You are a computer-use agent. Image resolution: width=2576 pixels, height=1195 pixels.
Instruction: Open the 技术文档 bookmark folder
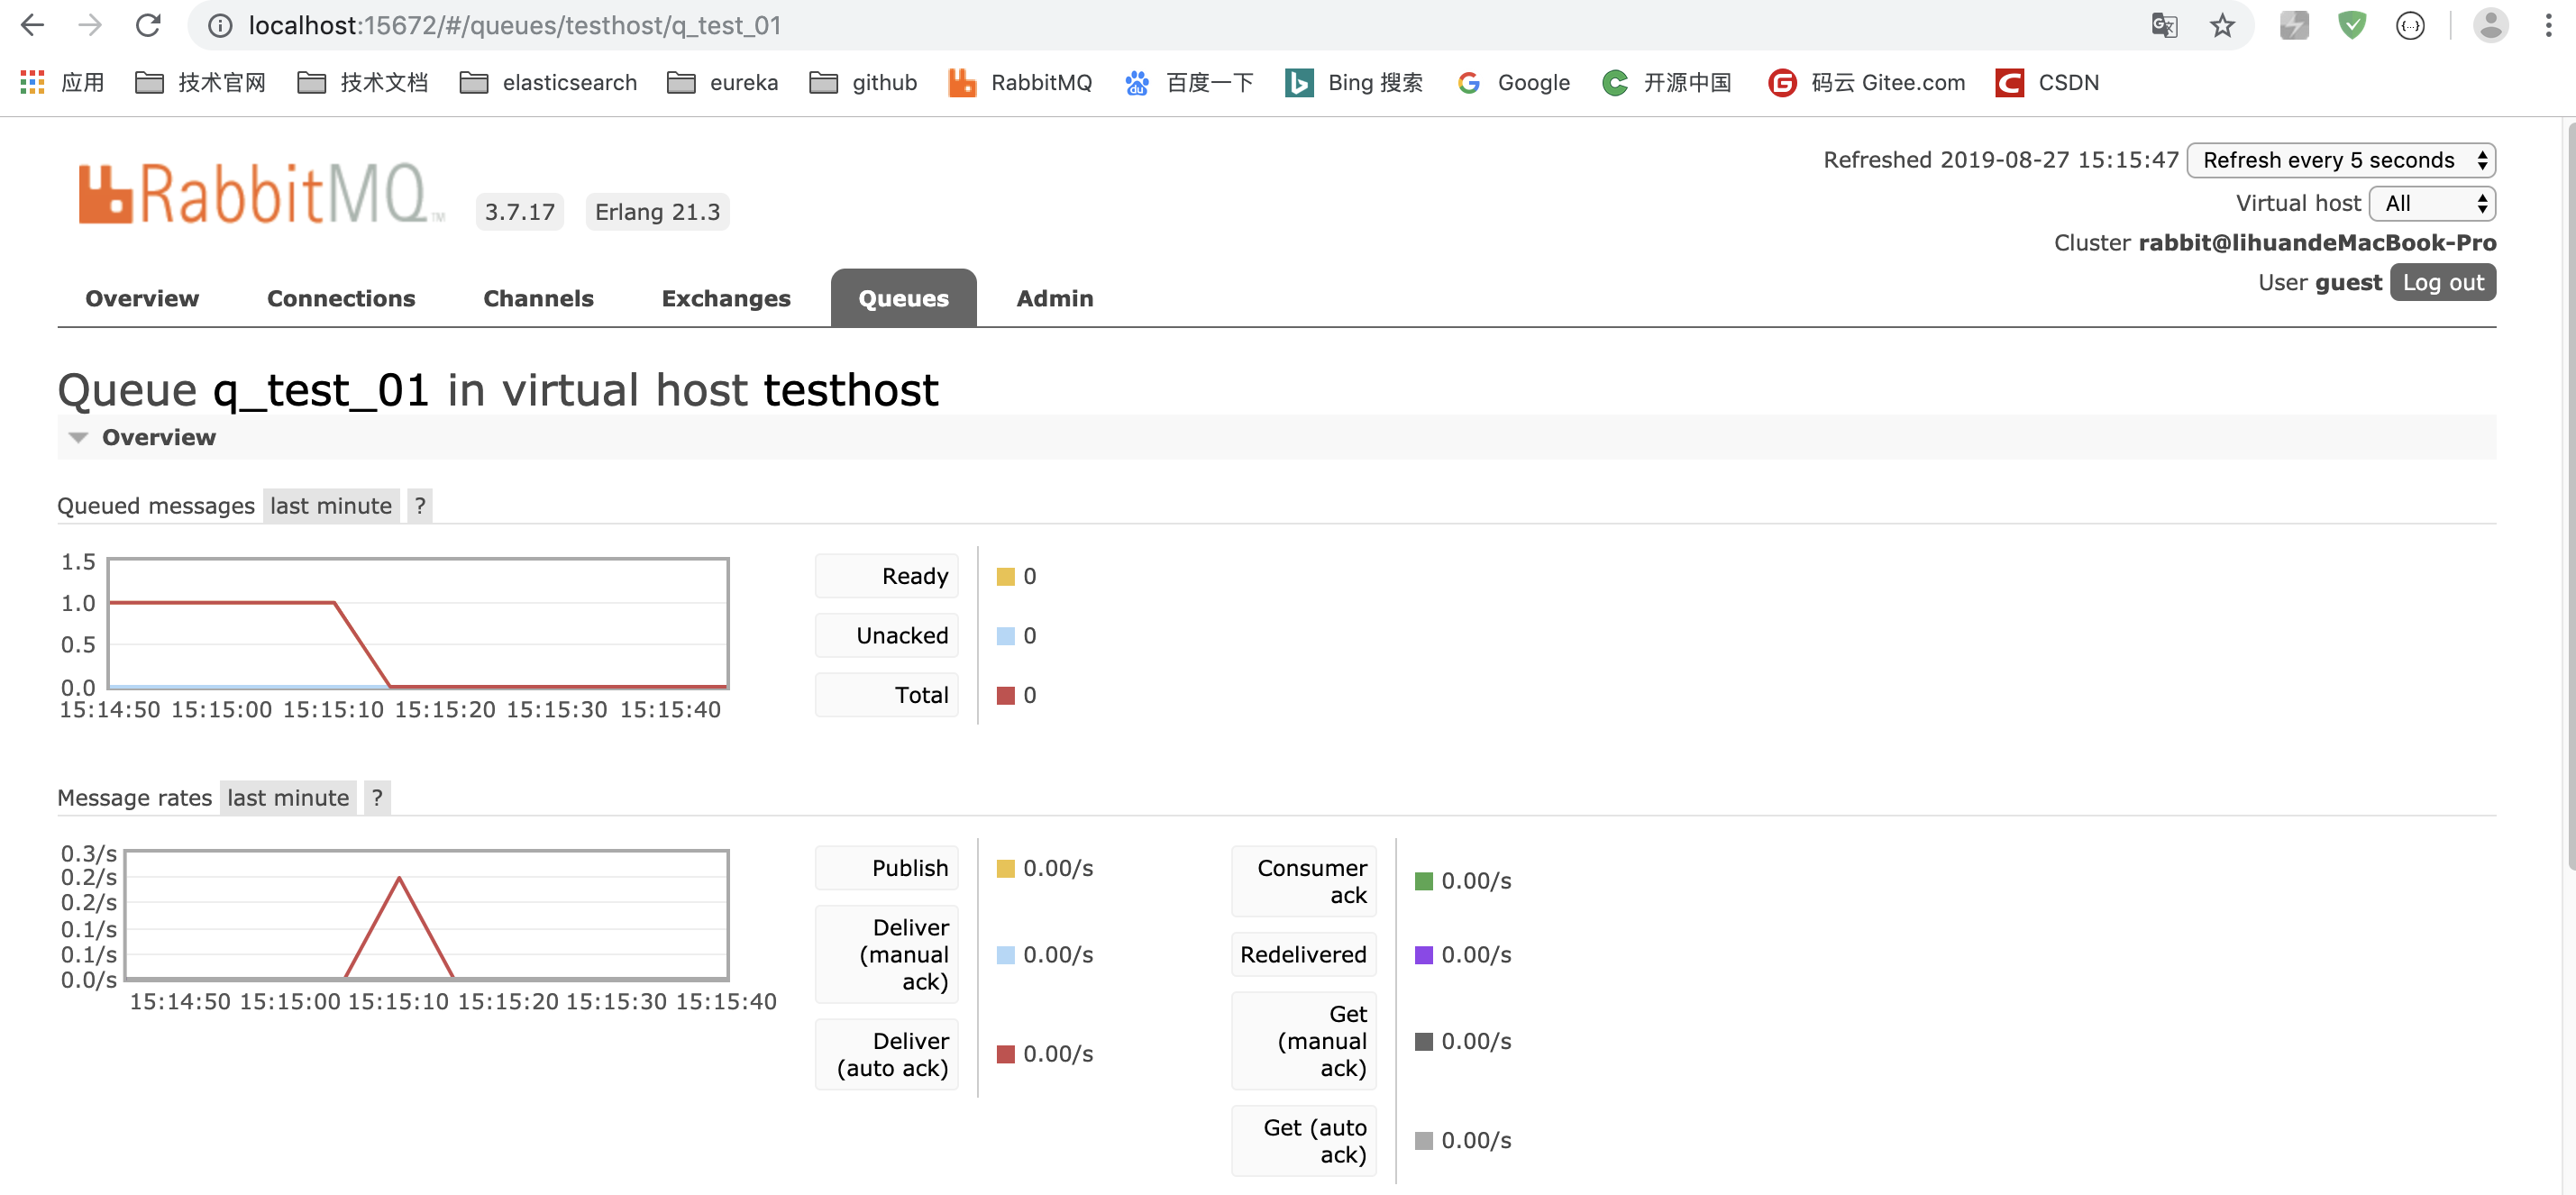pyautogui.click(x=363, y=82)
